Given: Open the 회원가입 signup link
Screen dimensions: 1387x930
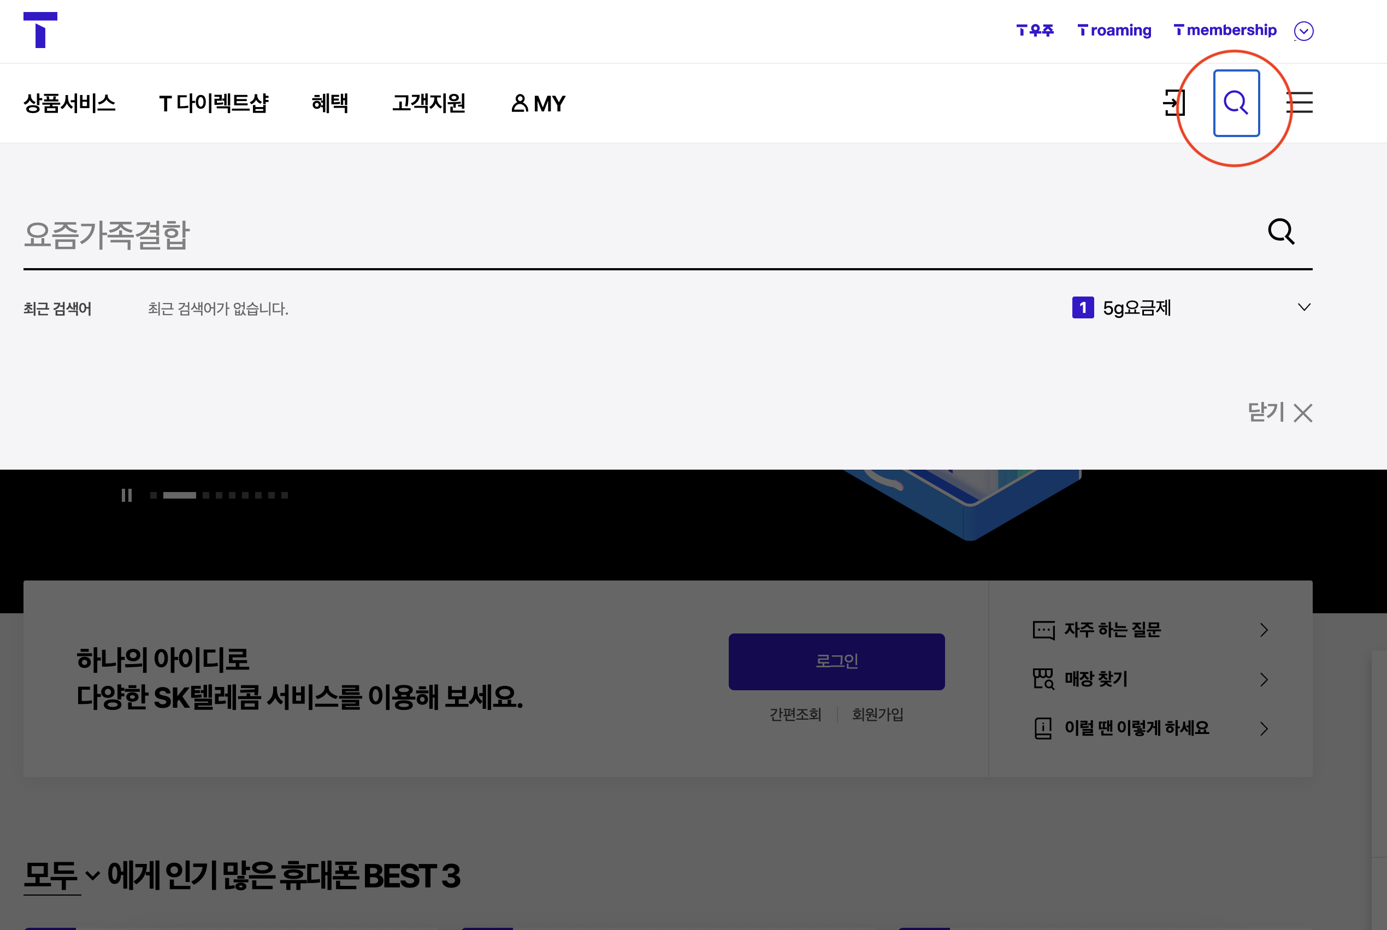Looking at the screenshot, I should pyautogui.click(x=877, y=714).
